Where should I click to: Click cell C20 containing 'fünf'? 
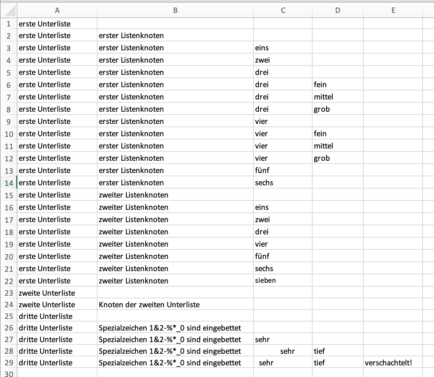coord(283,256)
